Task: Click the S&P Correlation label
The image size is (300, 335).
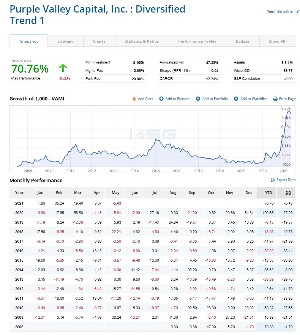Action: pyautogui.click(x=247, y=79)
